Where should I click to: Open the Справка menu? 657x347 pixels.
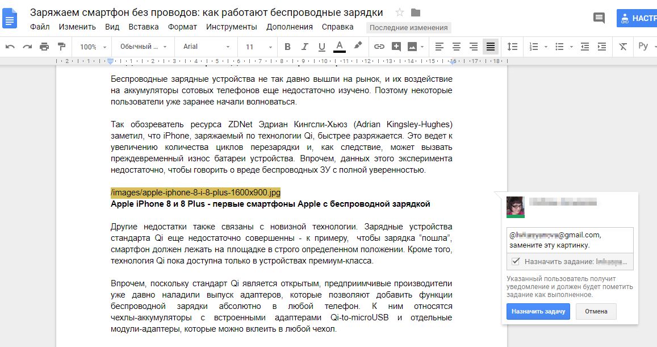tap(337, 27)
